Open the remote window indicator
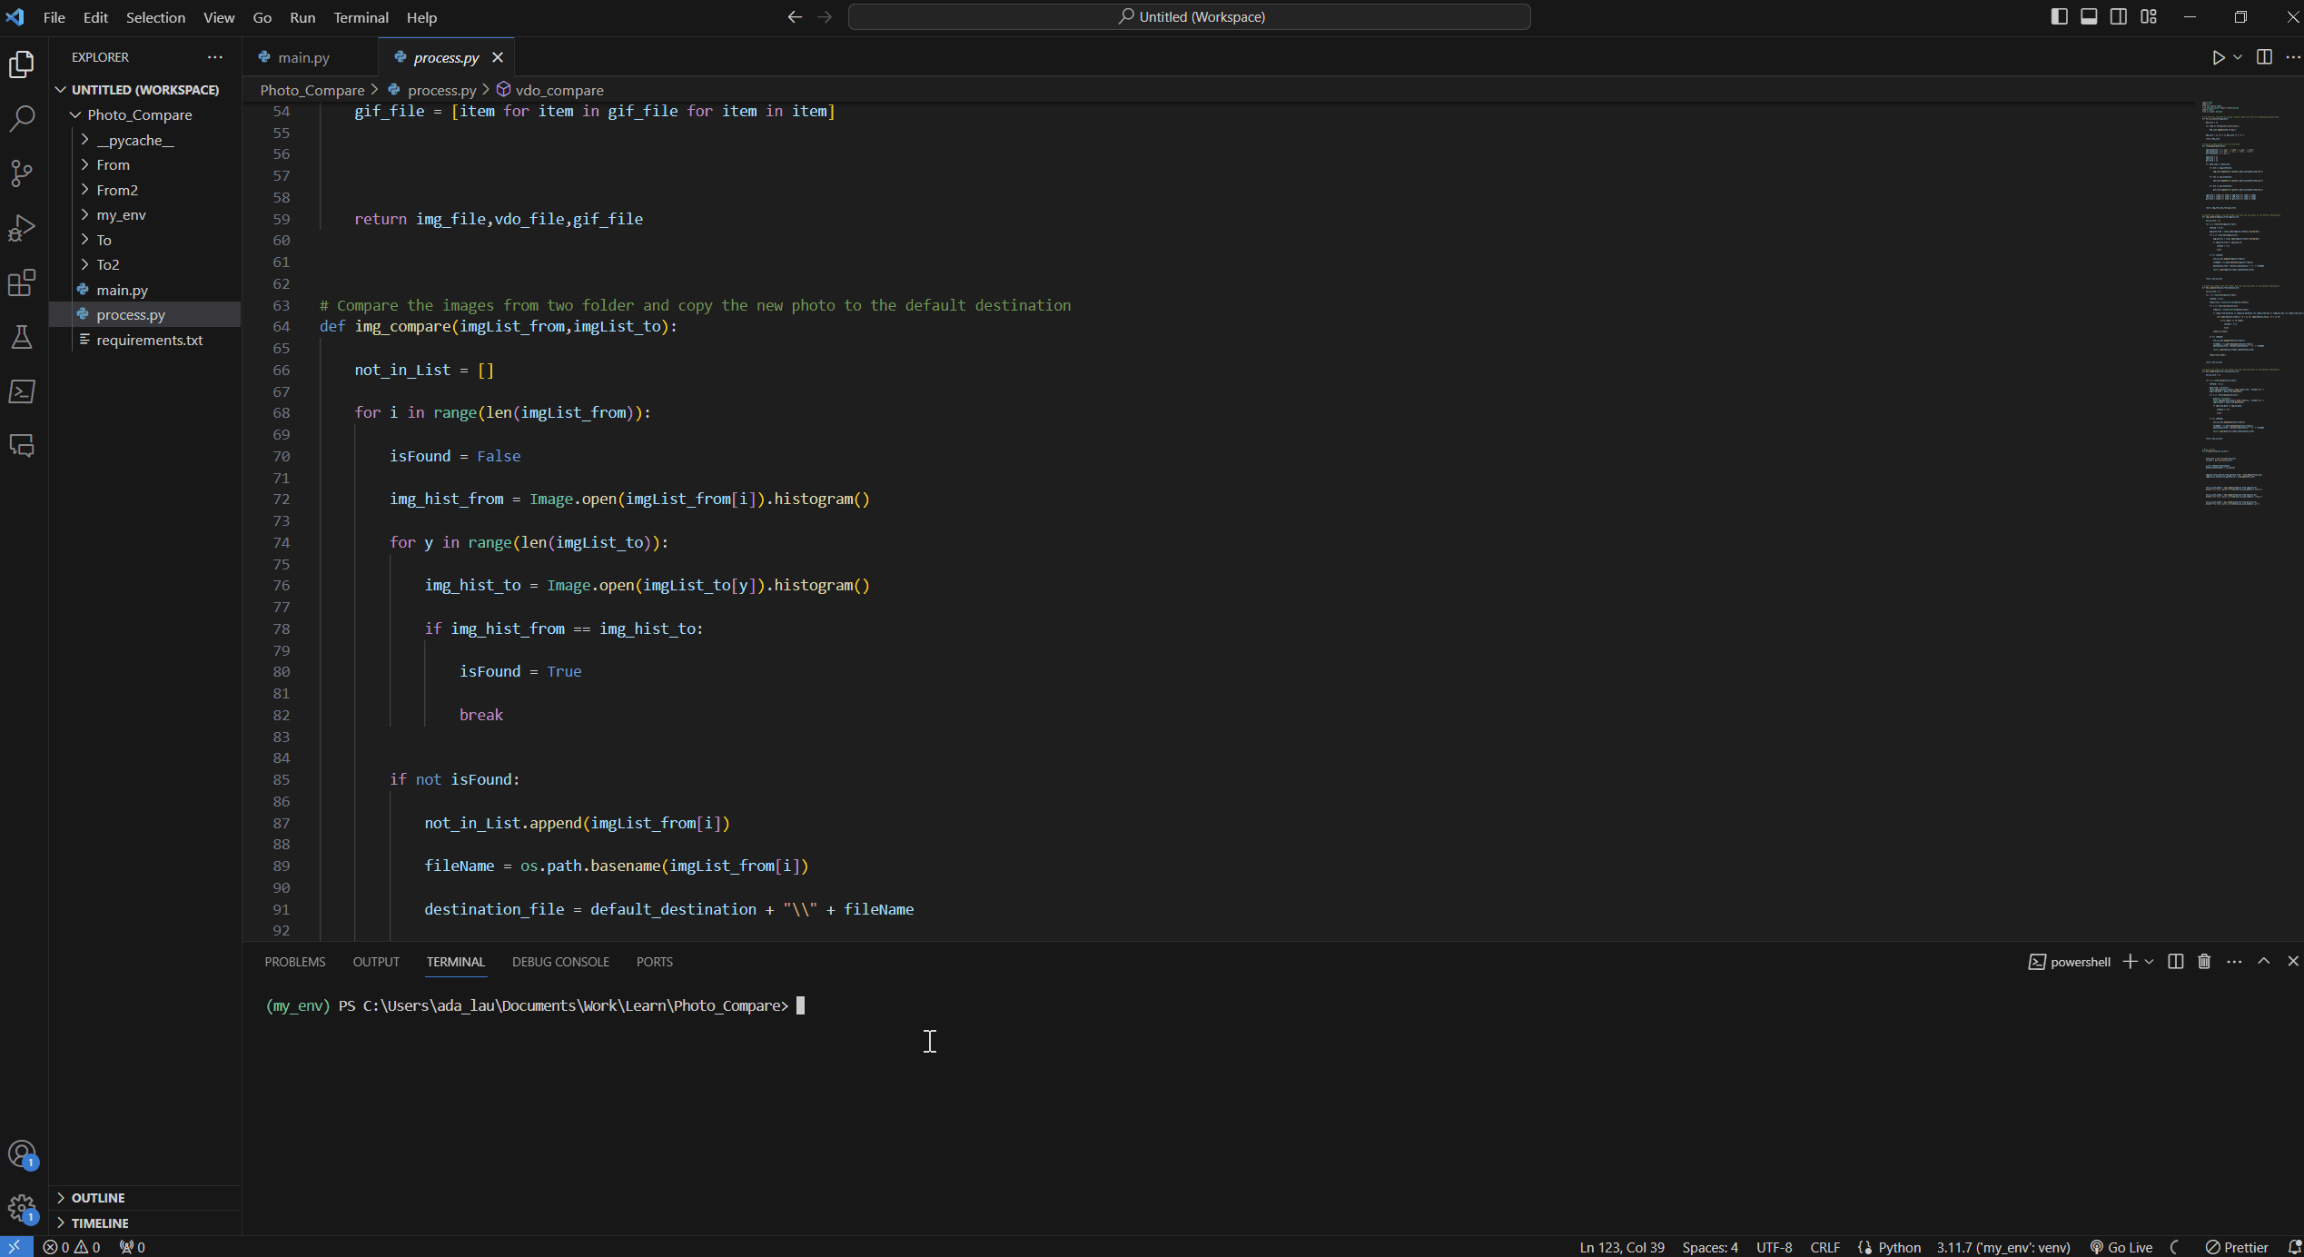This screenshot has width=2304, height=1257. [x=15, y=1246]
